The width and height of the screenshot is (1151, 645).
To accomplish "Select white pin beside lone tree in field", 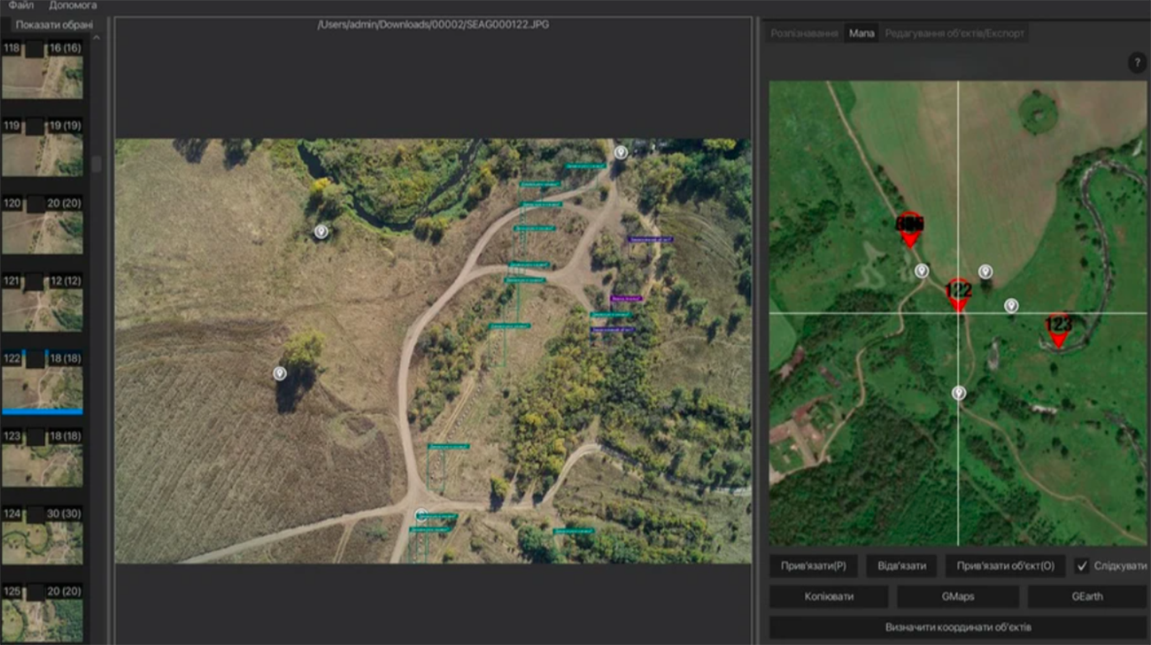I will (x=280, y=373).
